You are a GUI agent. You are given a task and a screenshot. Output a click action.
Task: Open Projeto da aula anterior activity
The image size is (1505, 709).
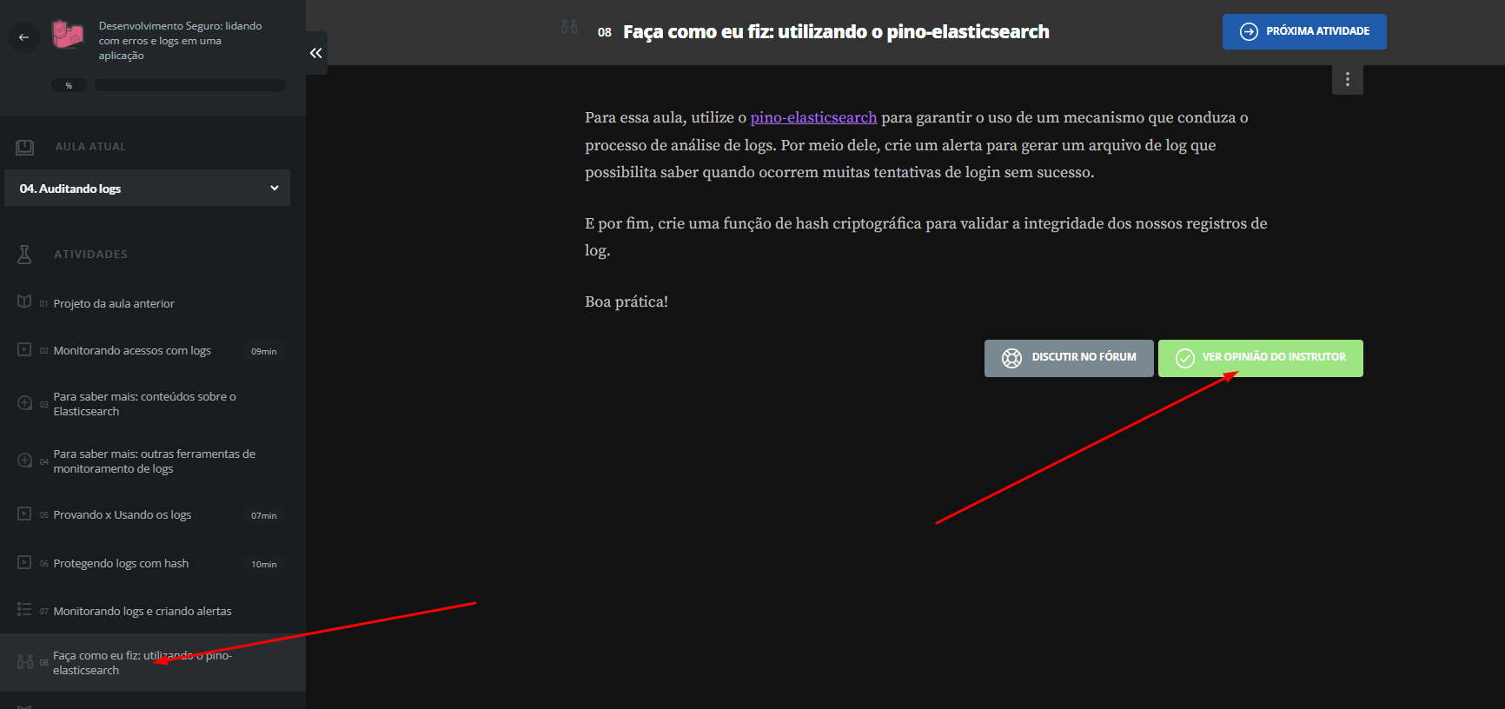(x=114, y=303)
